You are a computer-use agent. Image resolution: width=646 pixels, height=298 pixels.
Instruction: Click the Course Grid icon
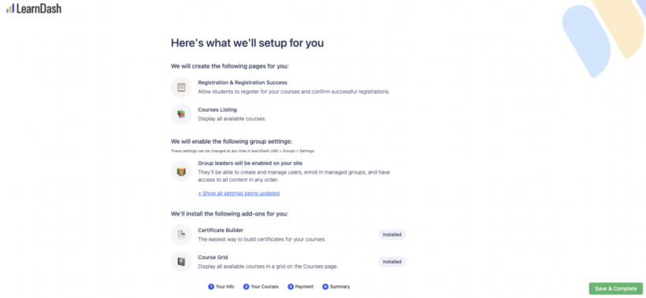coord(181,262)
